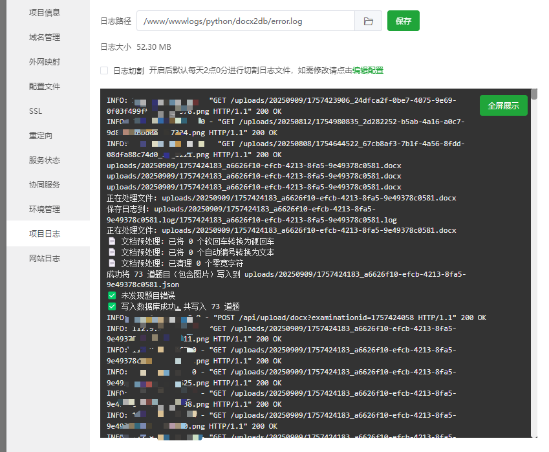This screenshot has height=452, width=549.
Task: Click the folder browse icon beside log path
Action: point(368,21)
